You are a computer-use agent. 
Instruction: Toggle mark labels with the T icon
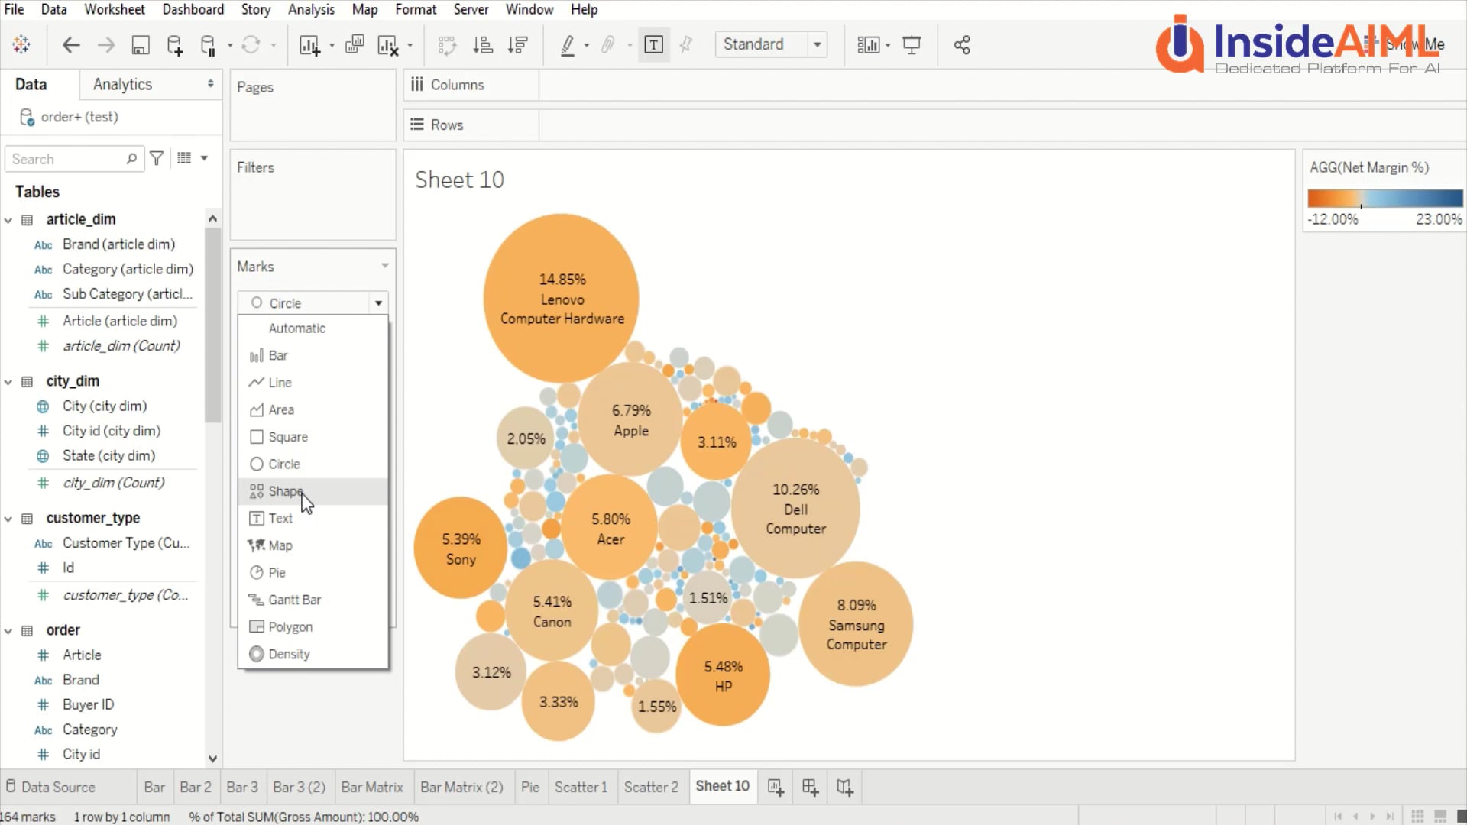click(x=654, y=44)
